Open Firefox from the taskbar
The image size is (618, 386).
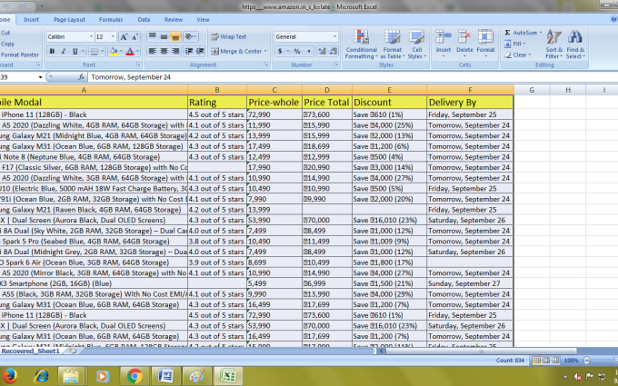click(9, 376)
